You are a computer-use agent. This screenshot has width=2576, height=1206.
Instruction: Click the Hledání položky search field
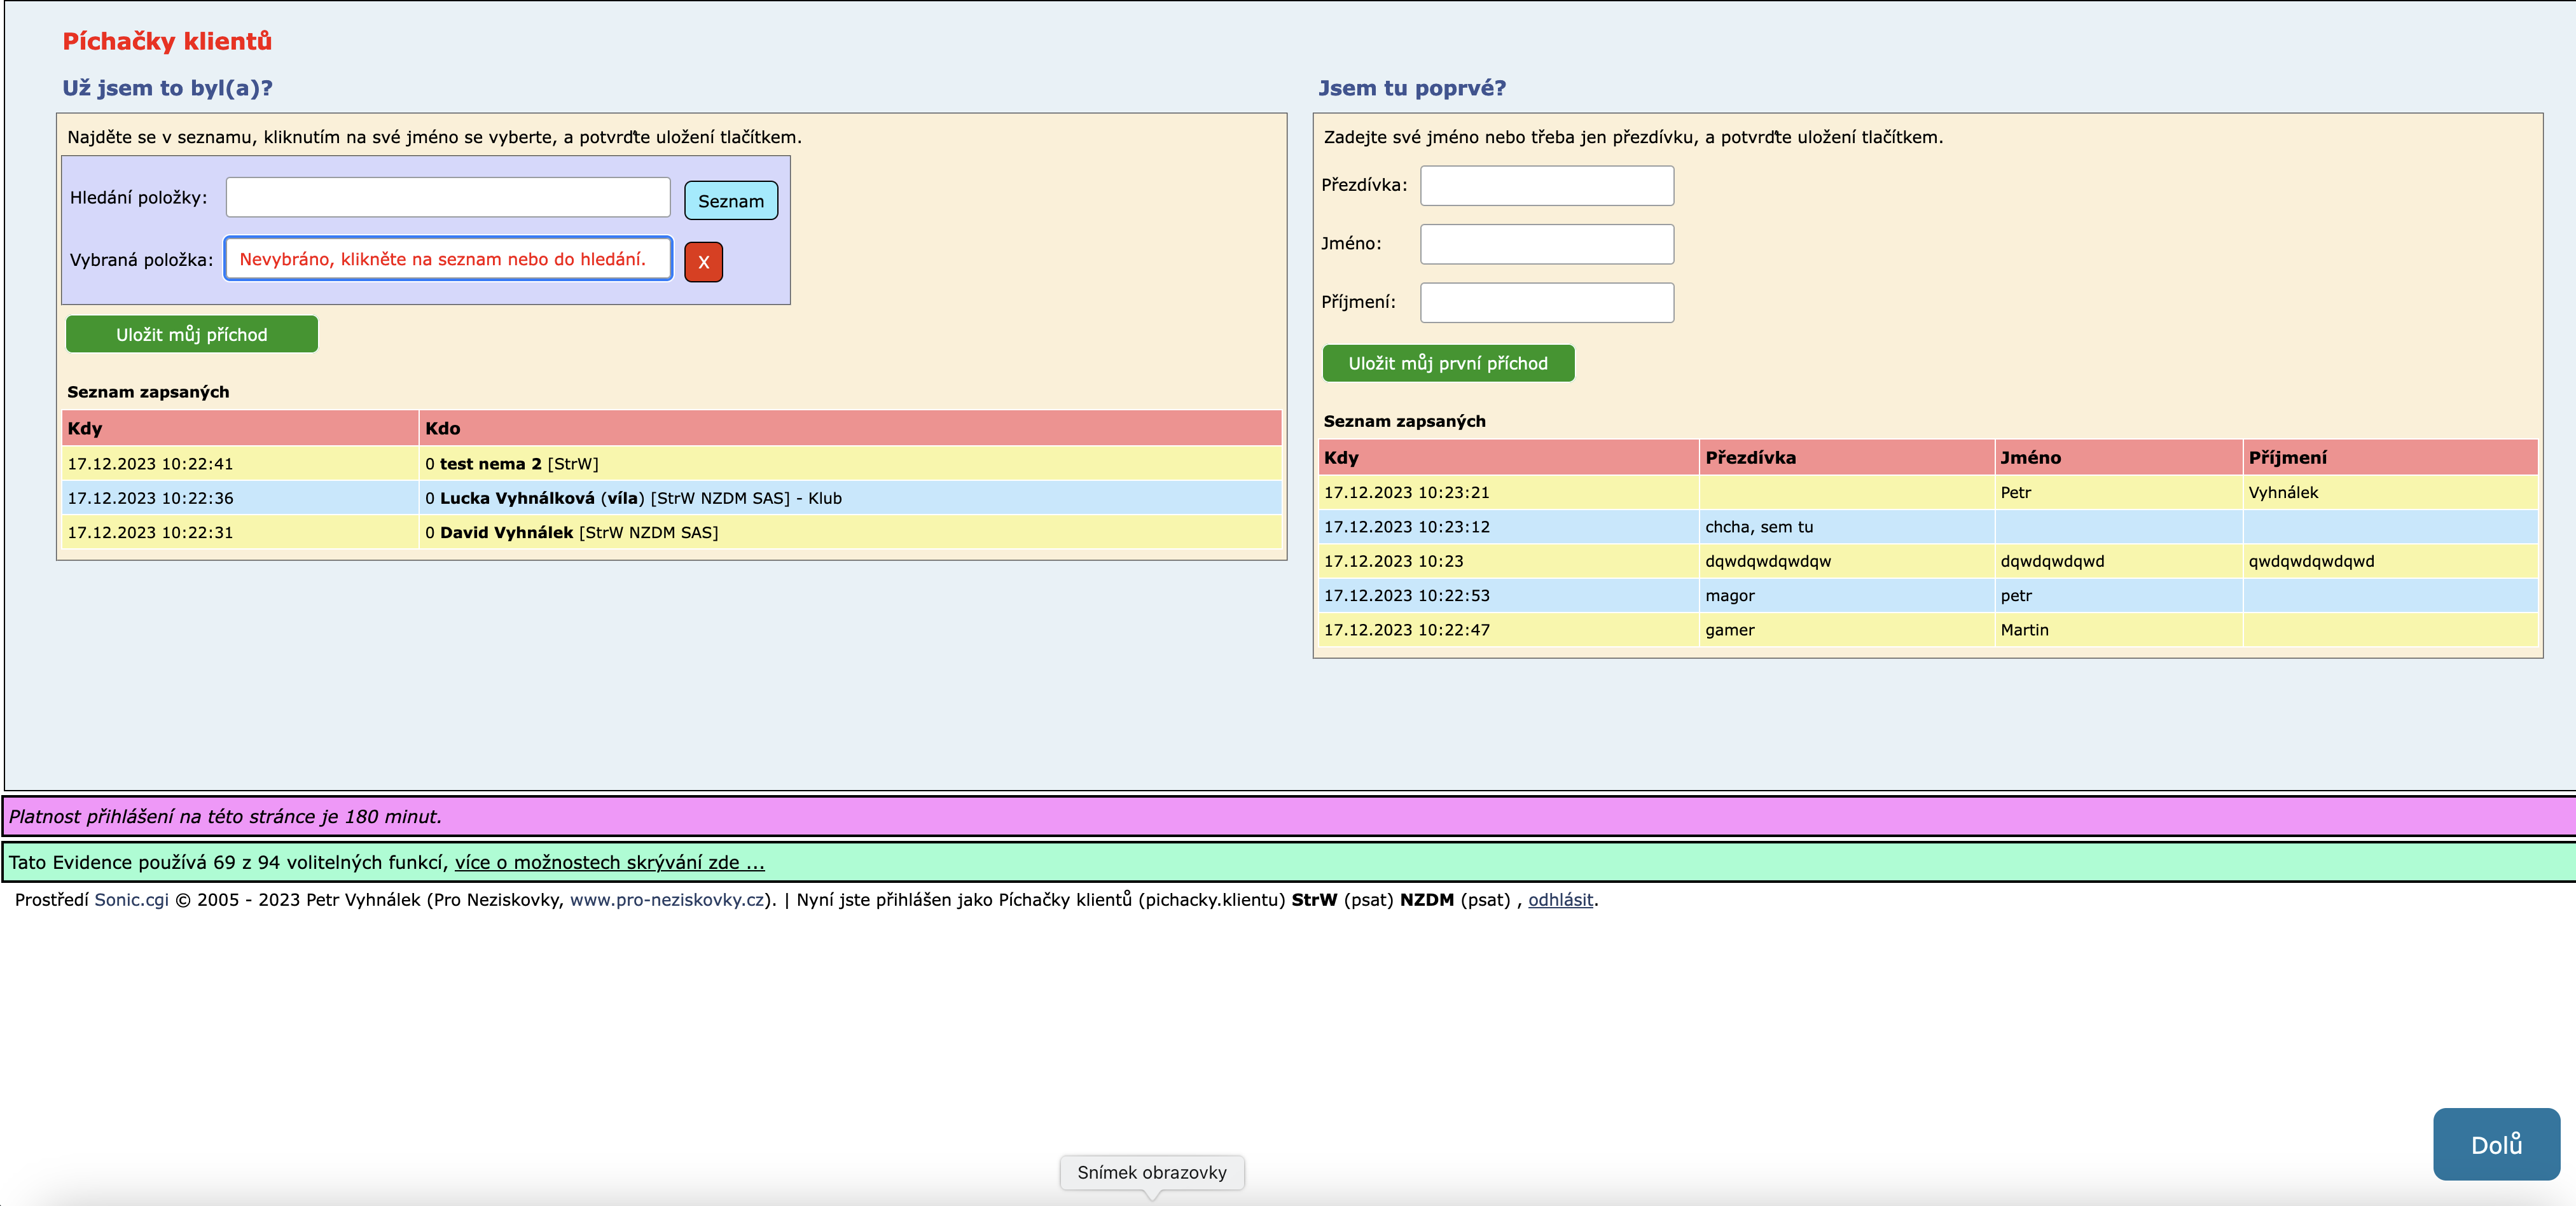tap(447, 197)
